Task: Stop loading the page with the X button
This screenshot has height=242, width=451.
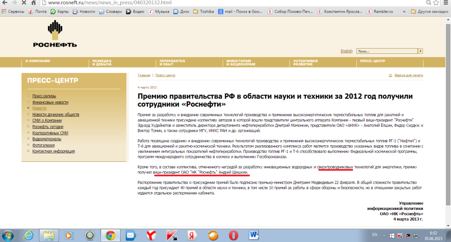Action: 24,3
